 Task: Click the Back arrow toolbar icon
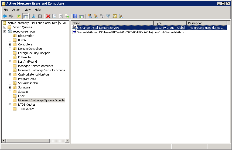point(5,16)
